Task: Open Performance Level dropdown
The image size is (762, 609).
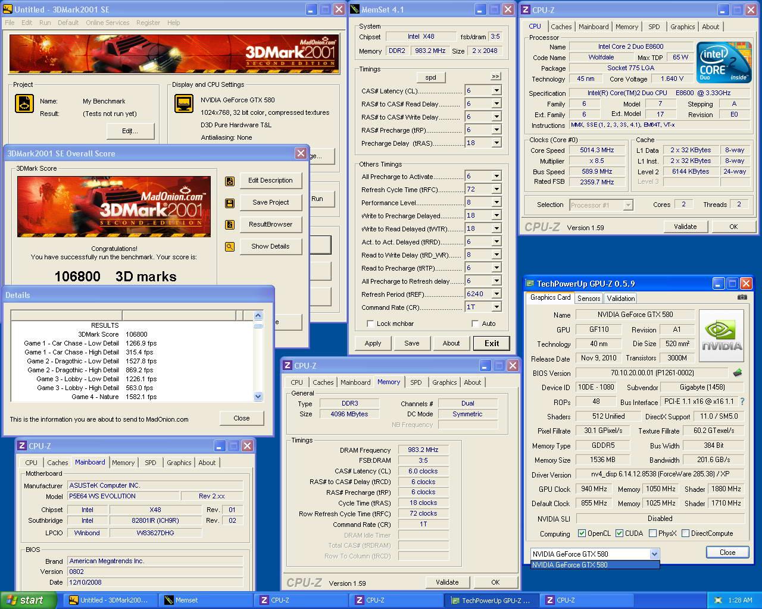Action: point(496,203)
